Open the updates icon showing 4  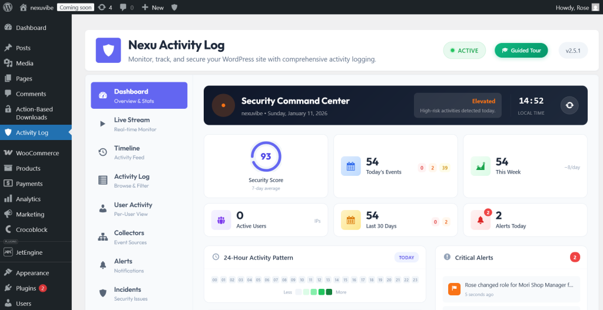105,7
